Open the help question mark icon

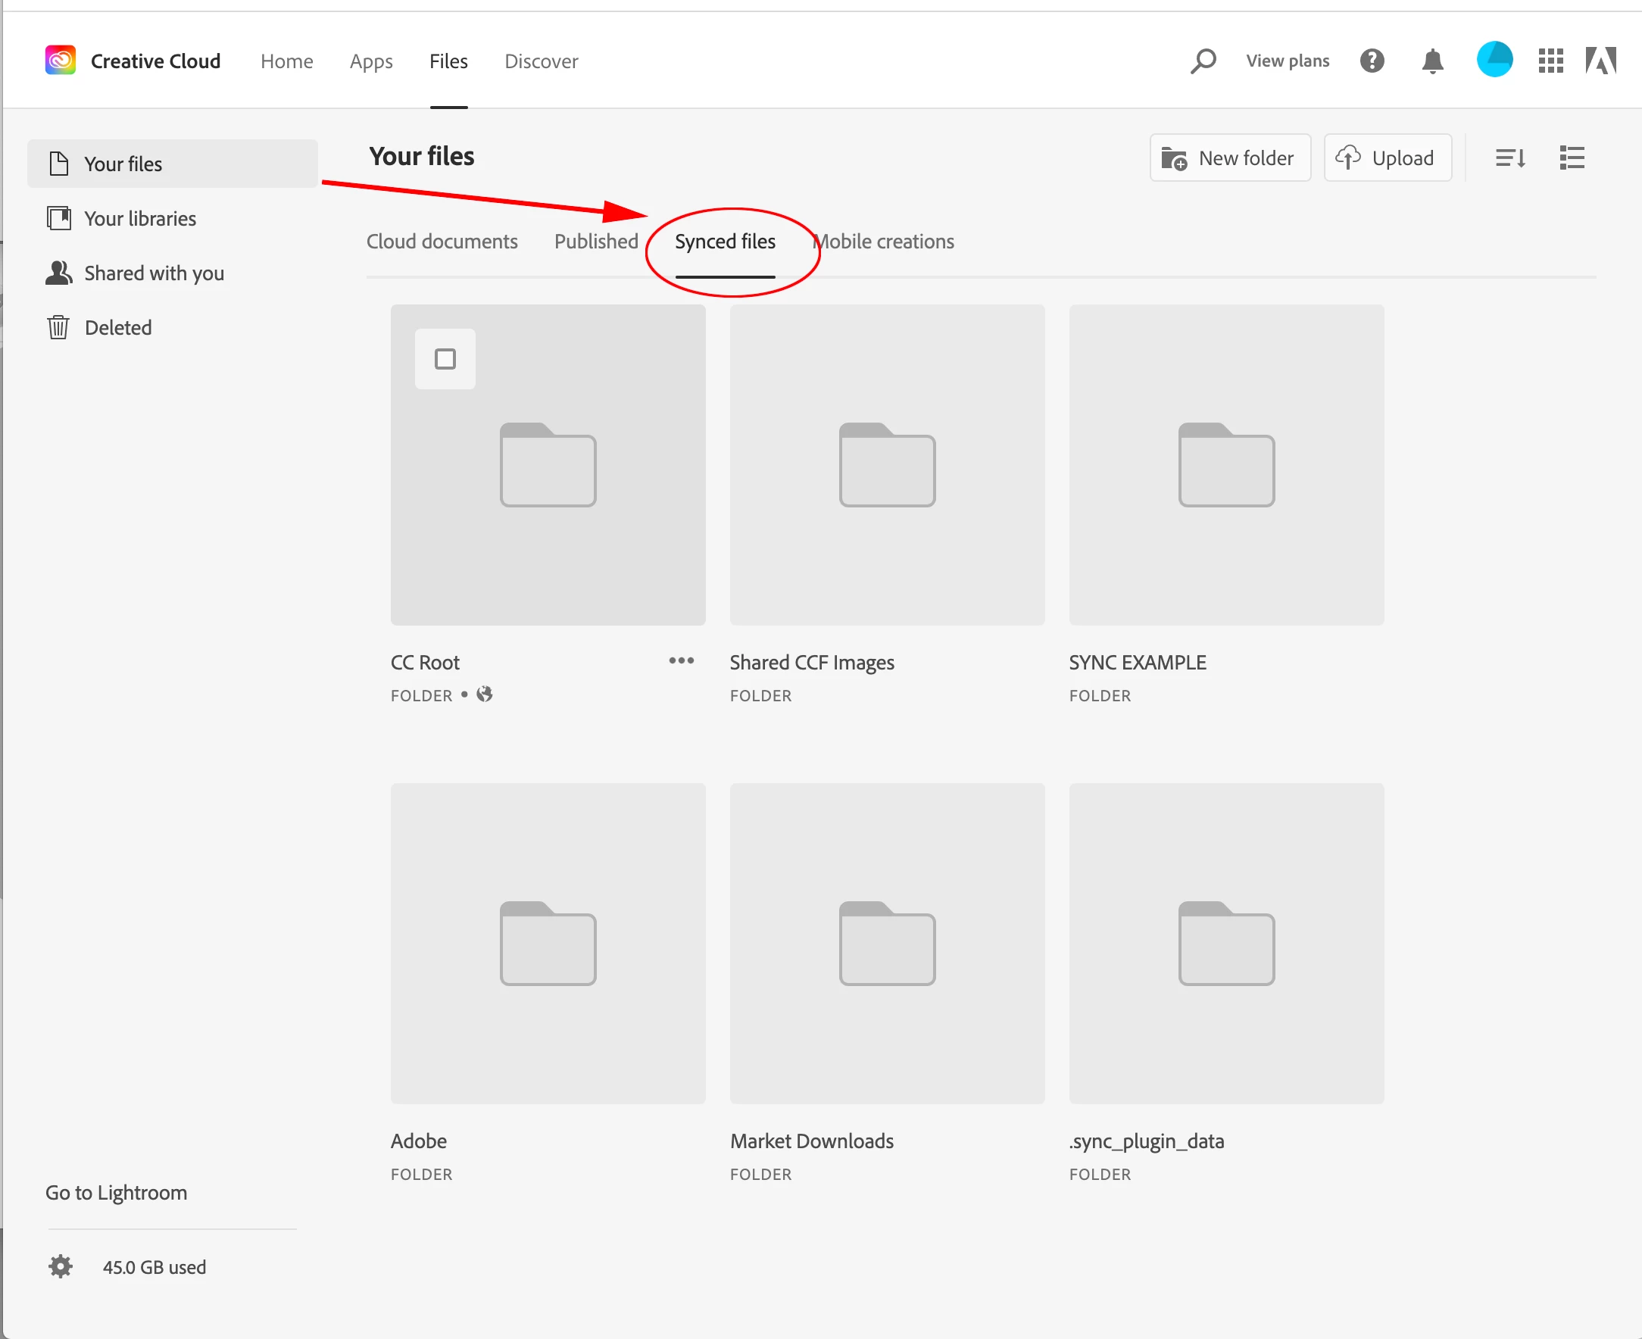(x=1372, y=61)
